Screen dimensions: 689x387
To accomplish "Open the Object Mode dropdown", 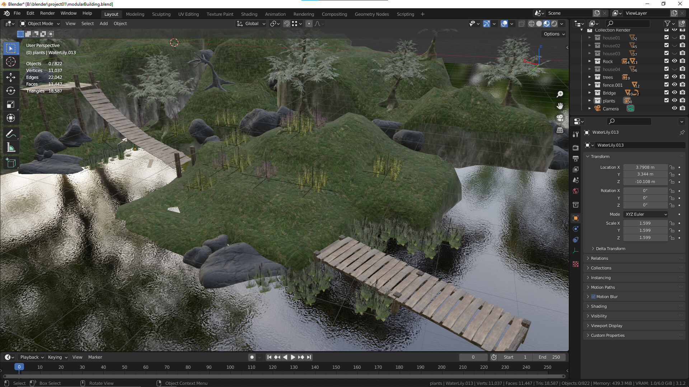I will click(x=40, y=24).
